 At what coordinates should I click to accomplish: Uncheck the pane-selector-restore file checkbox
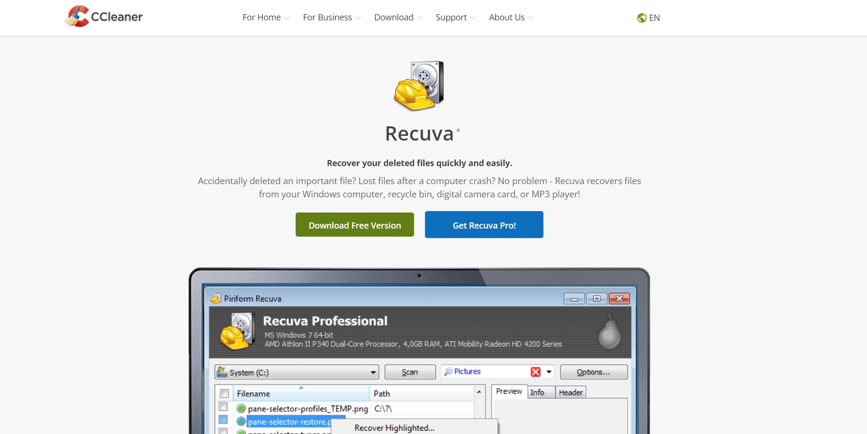click(223, 420)
